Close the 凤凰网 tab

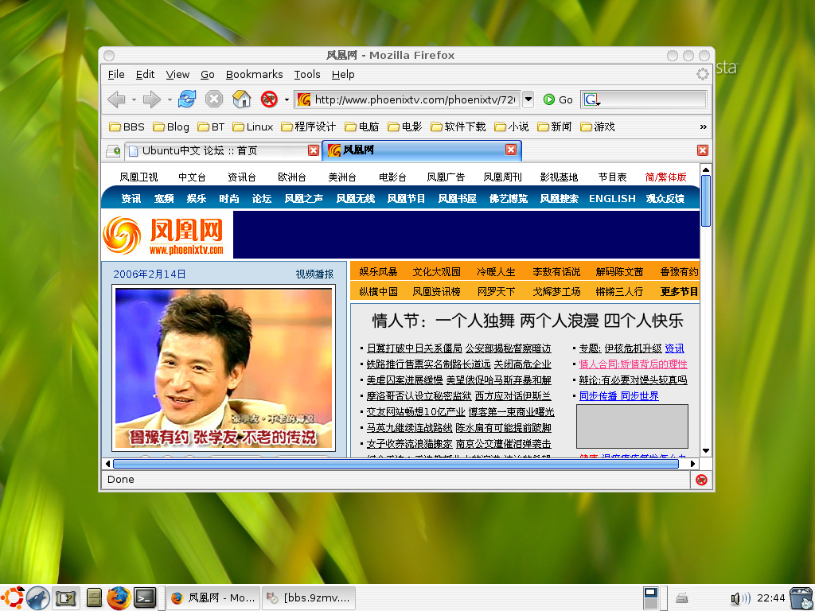511,150
